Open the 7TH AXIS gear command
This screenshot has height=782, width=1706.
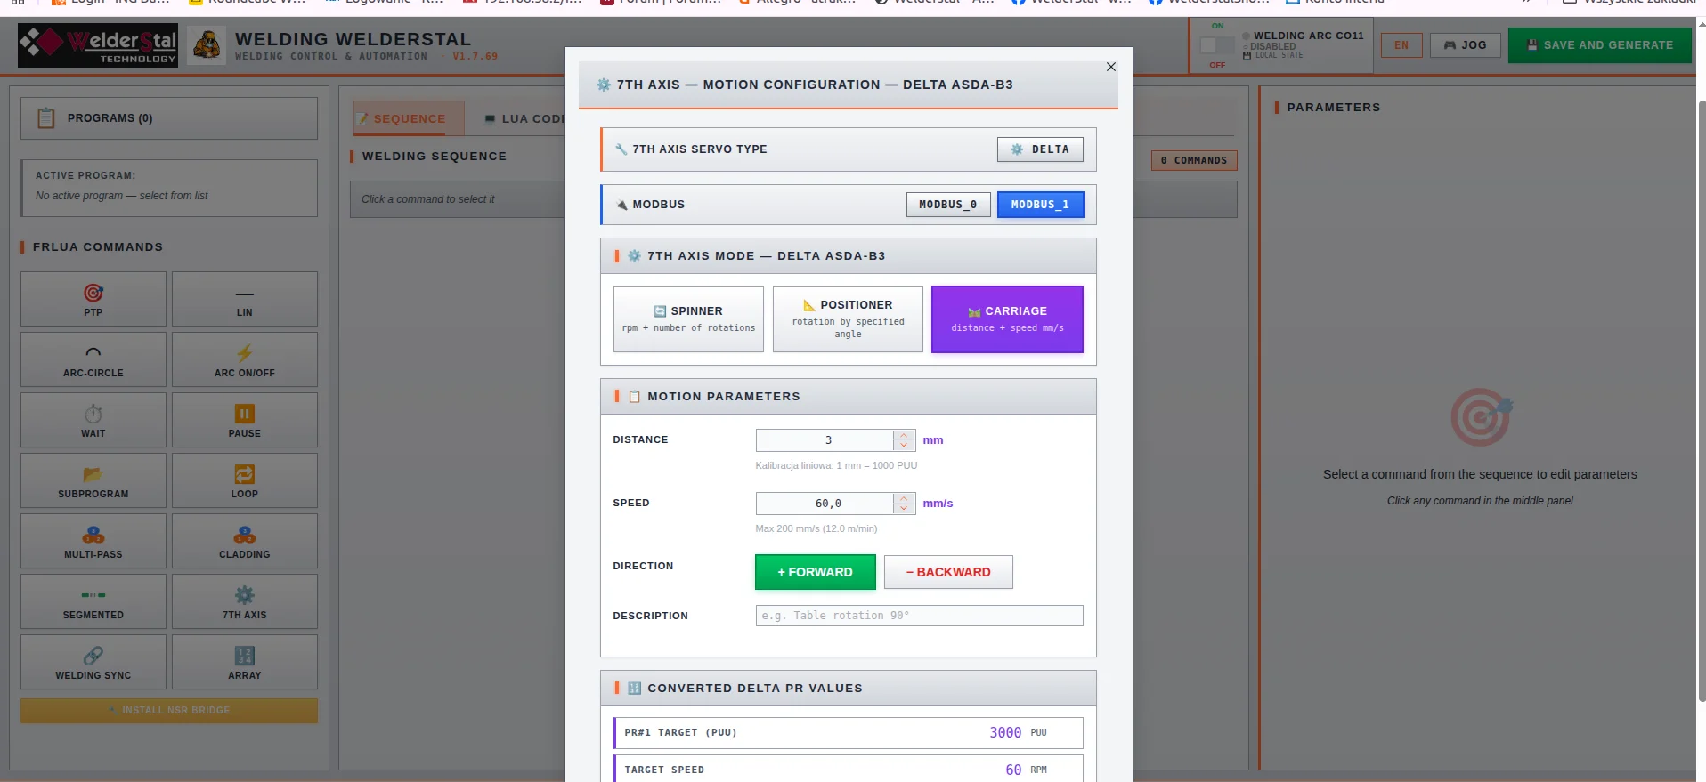245,601
